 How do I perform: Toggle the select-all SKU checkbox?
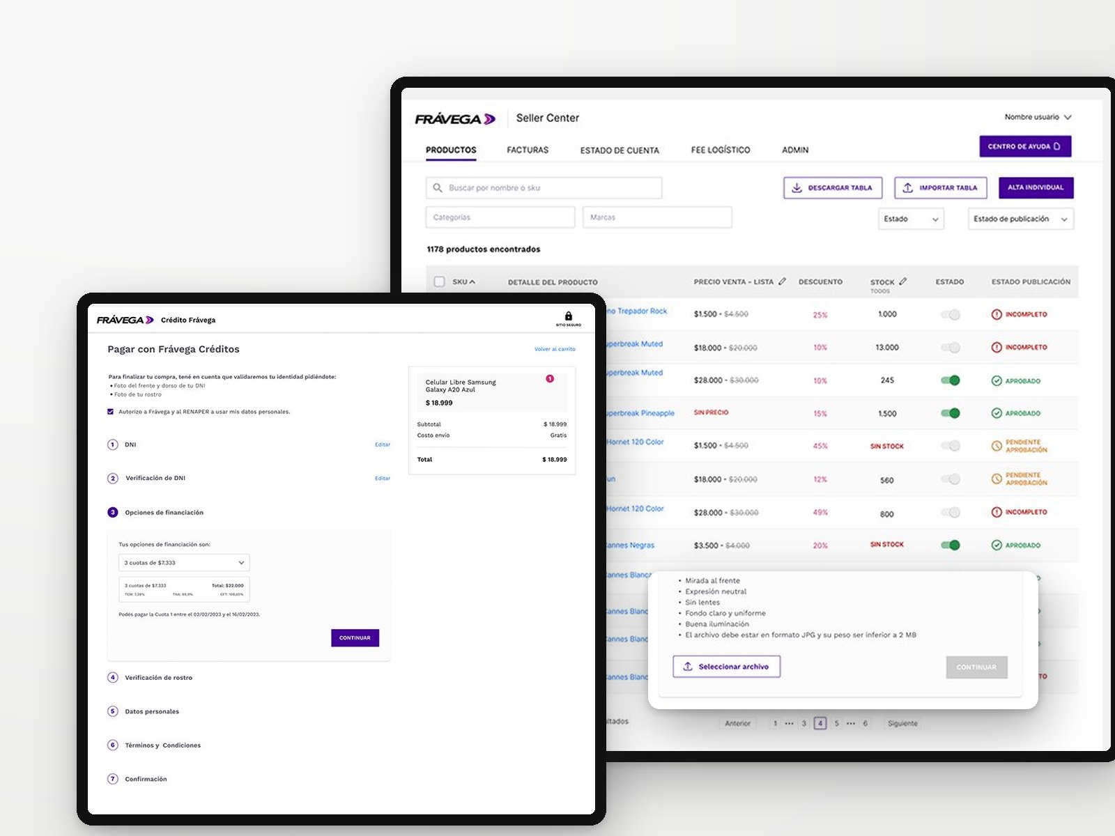pos(439,281)
